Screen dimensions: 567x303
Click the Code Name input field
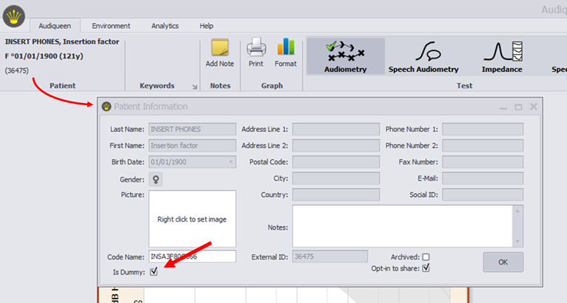pos(192,256)
